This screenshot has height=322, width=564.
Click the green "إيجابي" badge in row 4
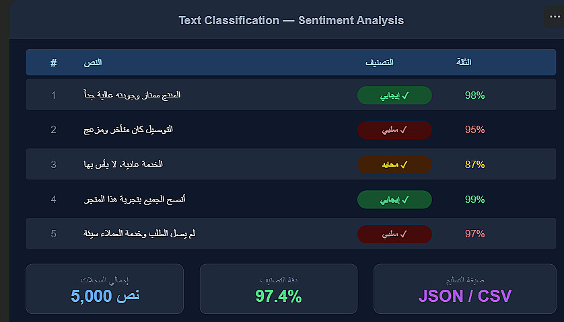click(x=394, y=200)
